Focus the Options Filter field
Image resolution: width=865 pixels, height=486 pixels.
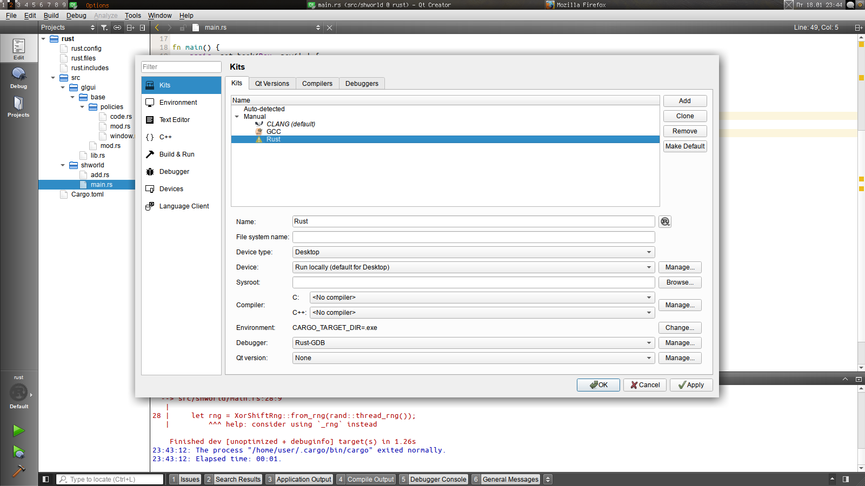click(x=181, y=67)
